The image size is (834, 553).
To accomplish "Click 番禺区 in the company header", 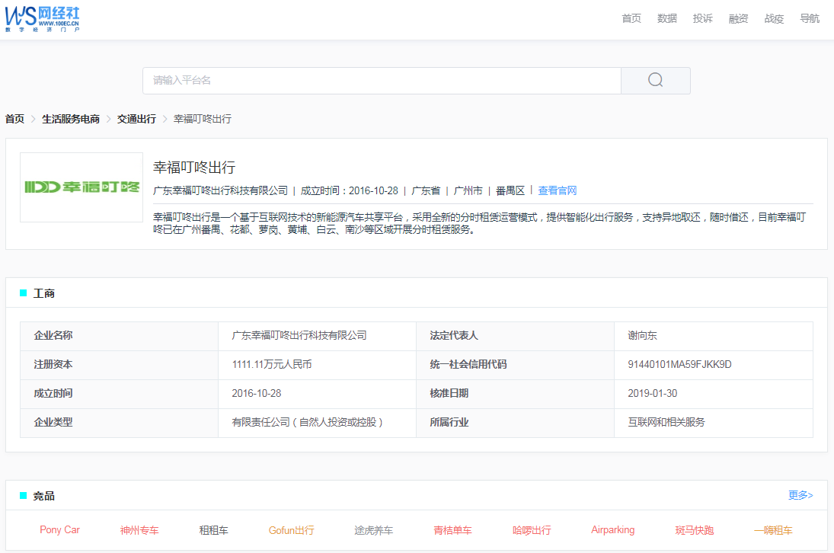I will pos(510,190).
